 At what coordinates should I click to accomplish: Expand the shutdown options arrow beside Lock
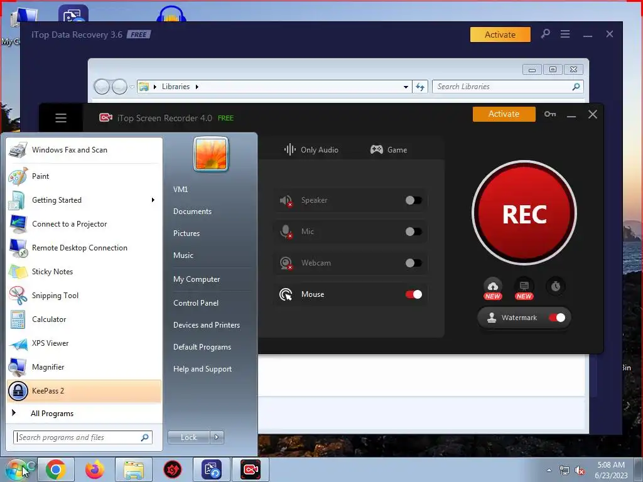(x=217, y=437)
